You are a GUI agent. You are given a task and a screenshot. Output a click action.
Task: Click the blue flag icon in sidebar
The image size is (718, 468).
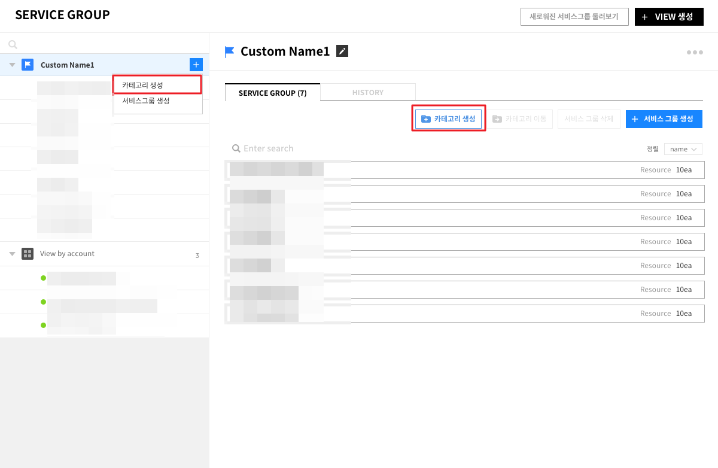28,65
